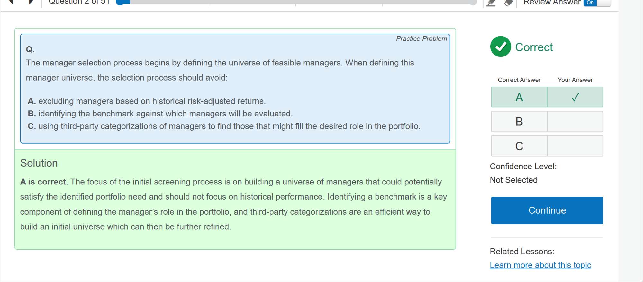Go to the next question arrow

(31, 2)
